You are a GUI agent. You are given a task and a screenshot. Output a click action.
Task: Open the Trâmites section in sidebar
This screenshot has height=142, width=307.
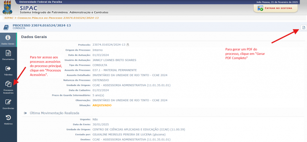tap(8, 70)
